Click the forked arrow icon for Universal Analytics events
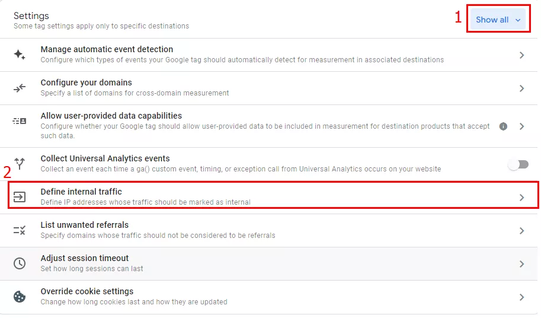This screenshot has height=318, width=541. pos(20,163)
